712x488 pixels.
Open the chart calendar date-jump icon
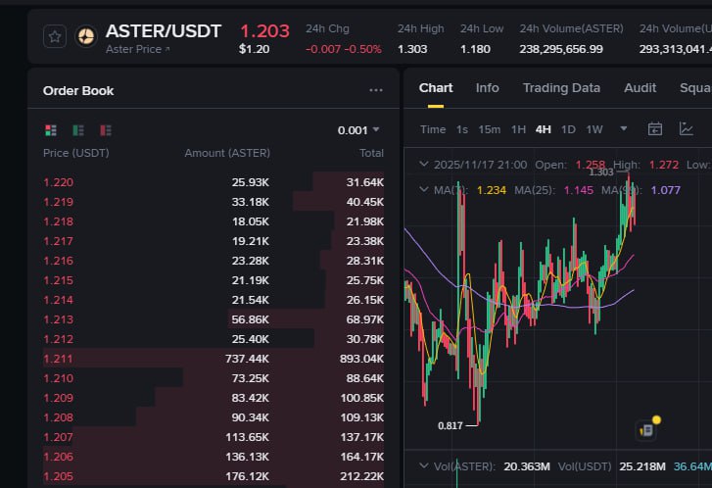(655, 129)
